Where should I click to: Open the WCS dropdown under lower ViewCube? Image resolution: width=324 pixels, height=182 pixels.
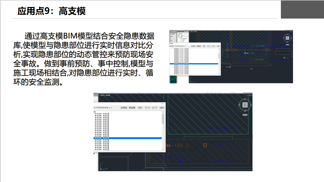245,115
